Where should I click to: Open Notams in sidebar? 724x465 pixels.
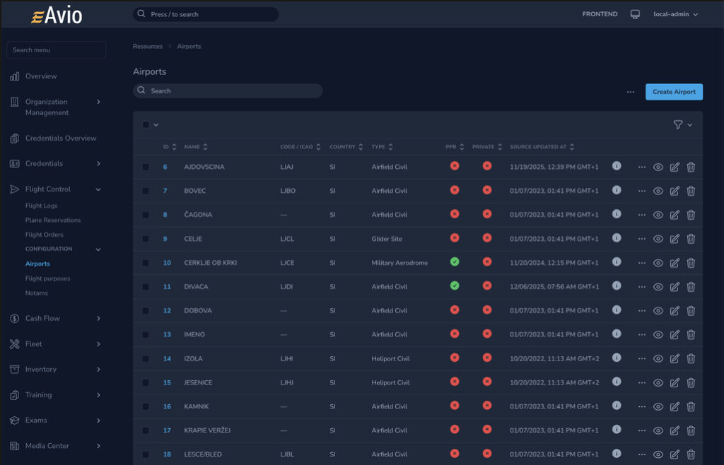point(37,293)
